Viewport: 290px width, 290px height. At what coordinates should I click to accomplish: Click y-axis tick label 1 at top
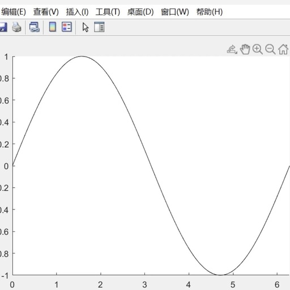(6, 57)
